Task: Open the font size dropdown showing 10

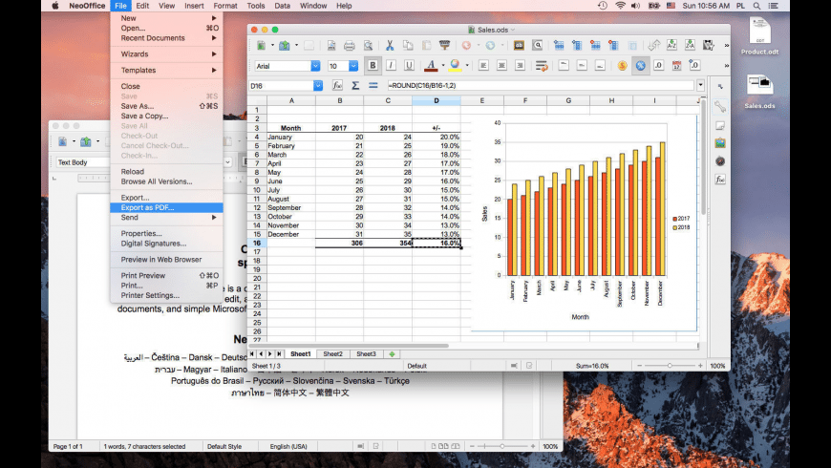Action: pos(353,66)
